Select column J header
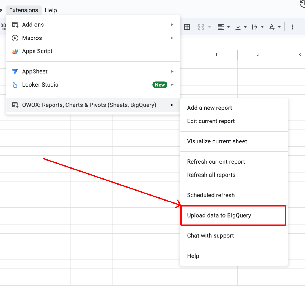The width and height of the screenshot is (305, 286). coord(258,55)
